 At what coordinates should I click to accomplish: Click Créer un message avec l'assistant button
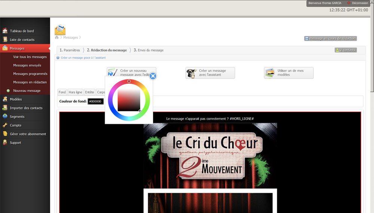(210, 73)
